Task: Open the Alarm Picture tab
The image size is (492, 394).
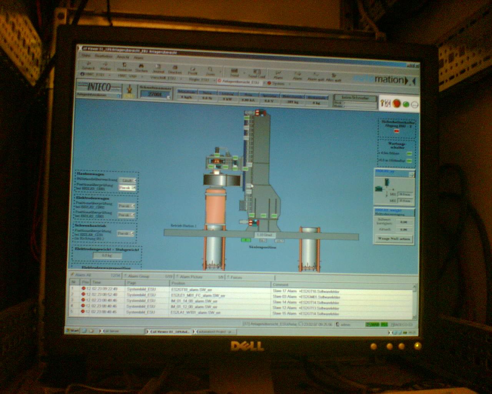Action: pos(200,277)
